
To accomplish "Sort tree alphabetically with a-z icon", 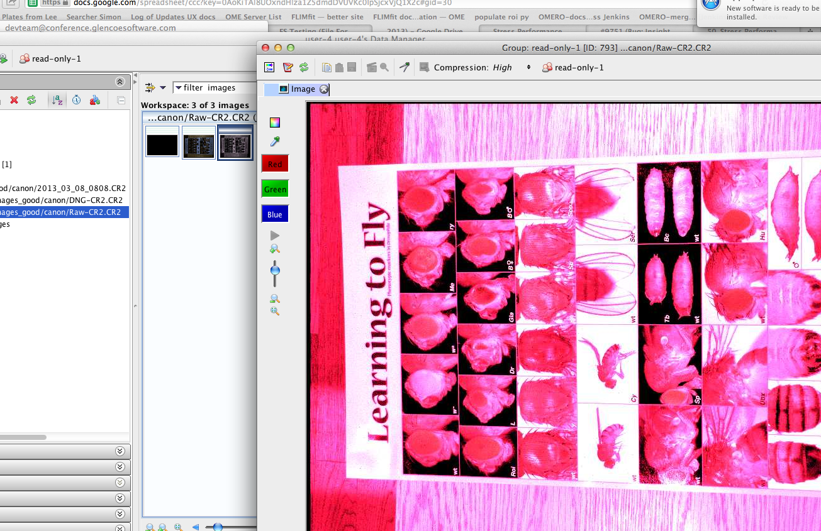I will tap(57, 100).
